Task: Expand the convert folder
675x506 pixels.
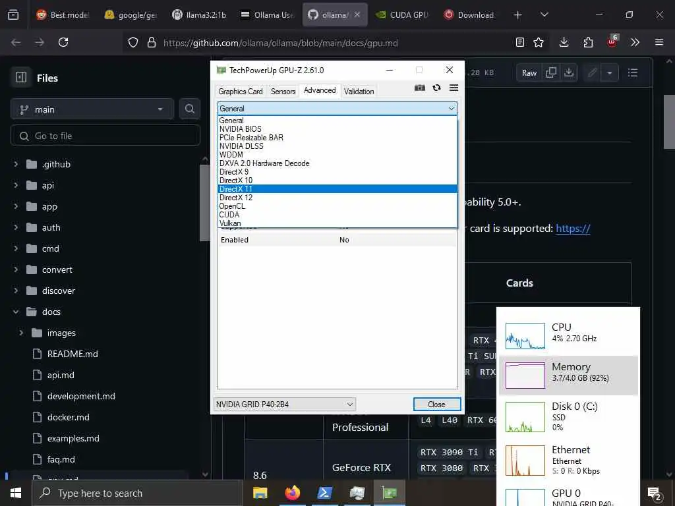Action: point(16,269)
